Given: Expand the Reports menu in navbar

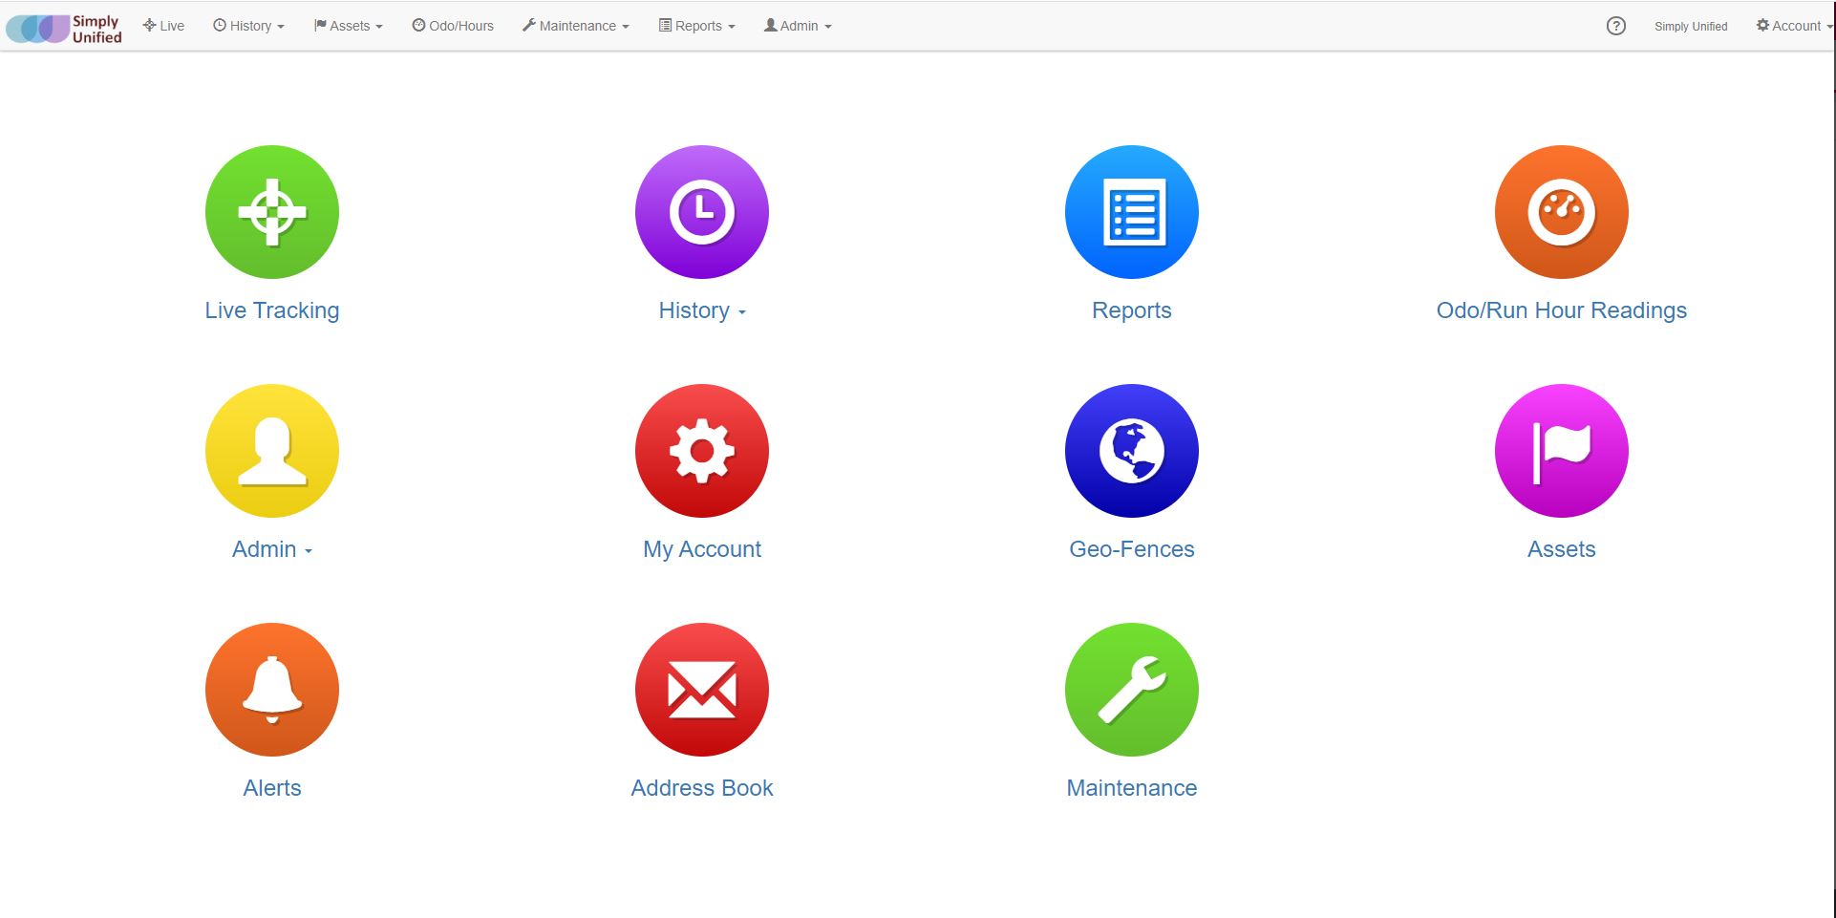Looking at the screenshot, I should point(696,26).
